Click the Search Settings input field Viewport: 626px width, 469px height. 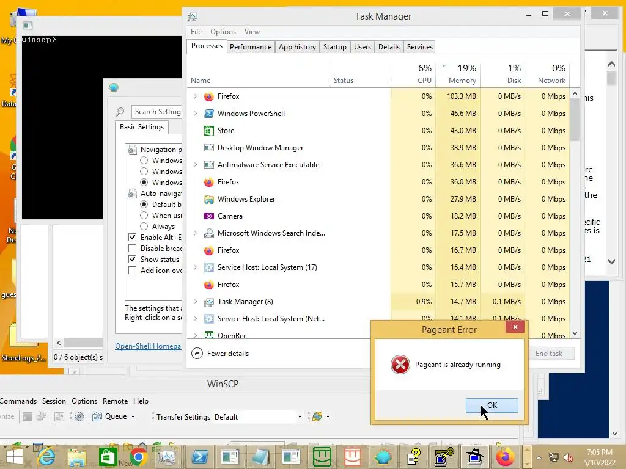tap(157, 112)
